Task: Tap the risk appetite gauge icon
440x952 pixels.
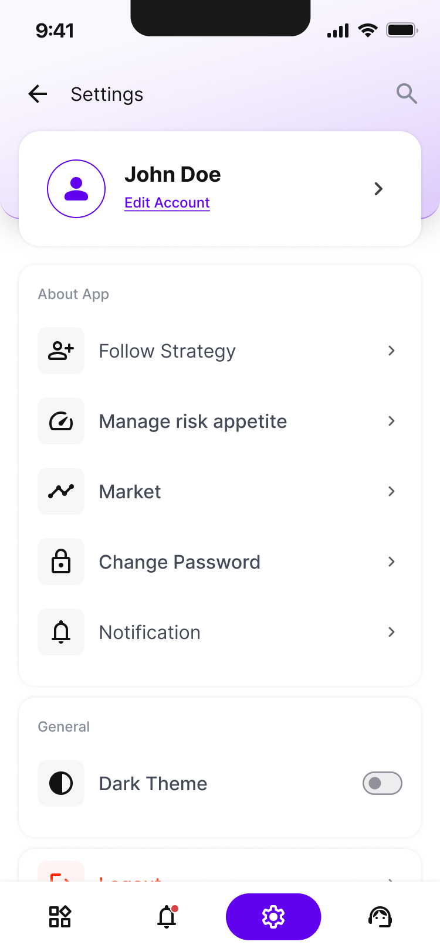Action: pyautogui.click(x=61, y=421)
